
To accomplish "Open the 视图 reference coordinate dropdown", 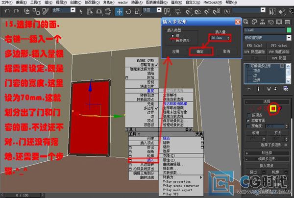I will (x=159, y=10).
